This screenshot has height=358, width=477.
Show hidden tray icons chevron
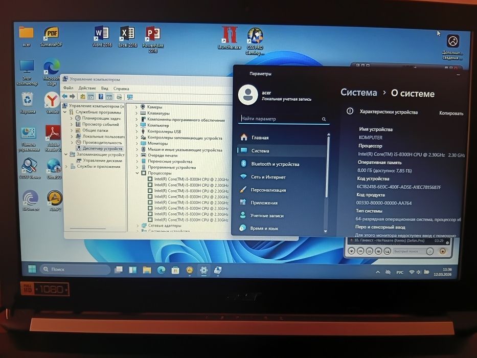377,272
